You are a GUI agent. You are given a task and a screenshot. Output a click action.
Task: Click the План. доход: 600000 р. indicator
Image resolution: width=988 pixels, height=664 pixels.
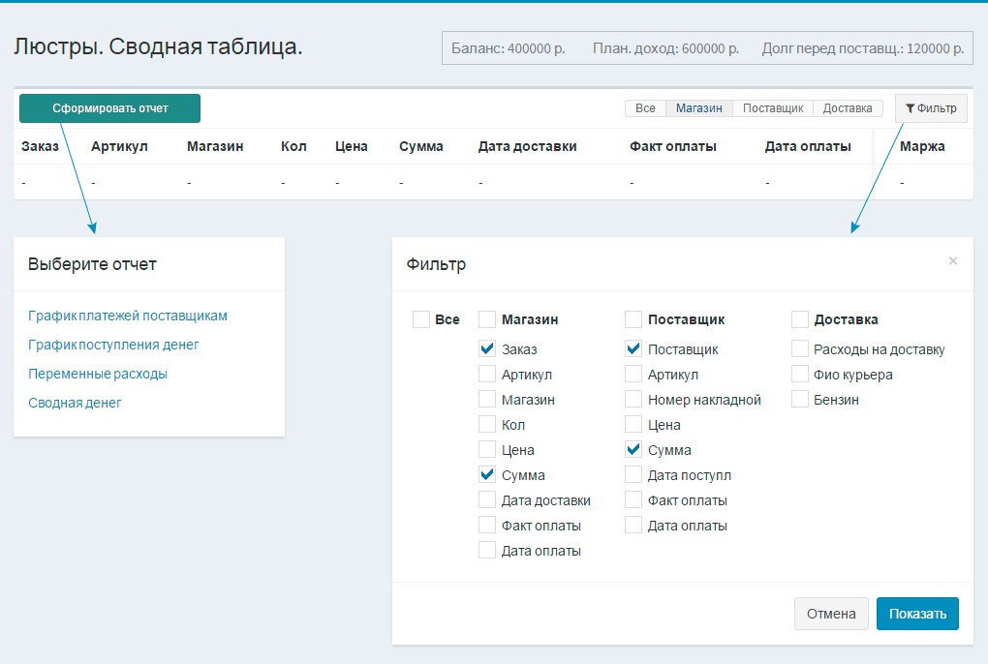point(665,48)
